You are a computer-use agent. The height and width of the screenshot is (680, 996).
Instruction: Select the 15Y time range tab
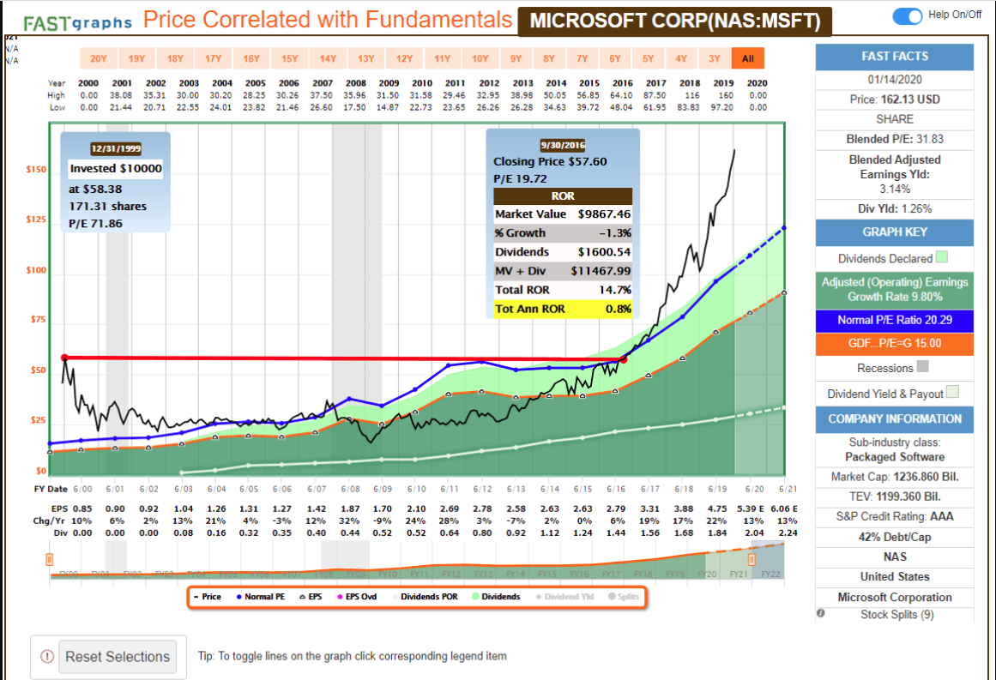point(290,58)
